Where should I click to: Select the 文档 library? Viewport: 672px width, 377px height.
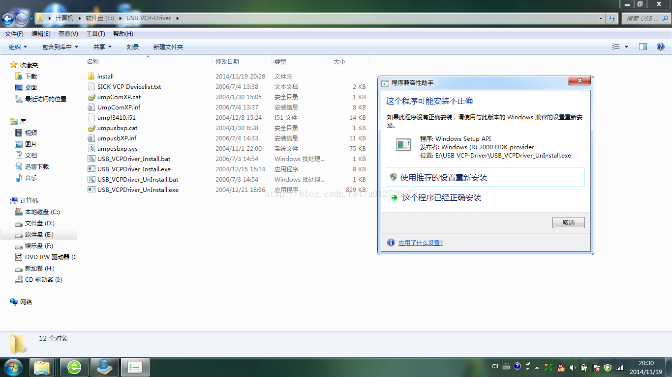[x=31, y=155]
